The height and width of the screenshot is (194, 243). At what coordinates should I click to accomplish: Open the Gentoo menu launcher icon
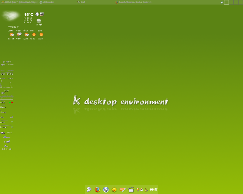pos(89,189)
